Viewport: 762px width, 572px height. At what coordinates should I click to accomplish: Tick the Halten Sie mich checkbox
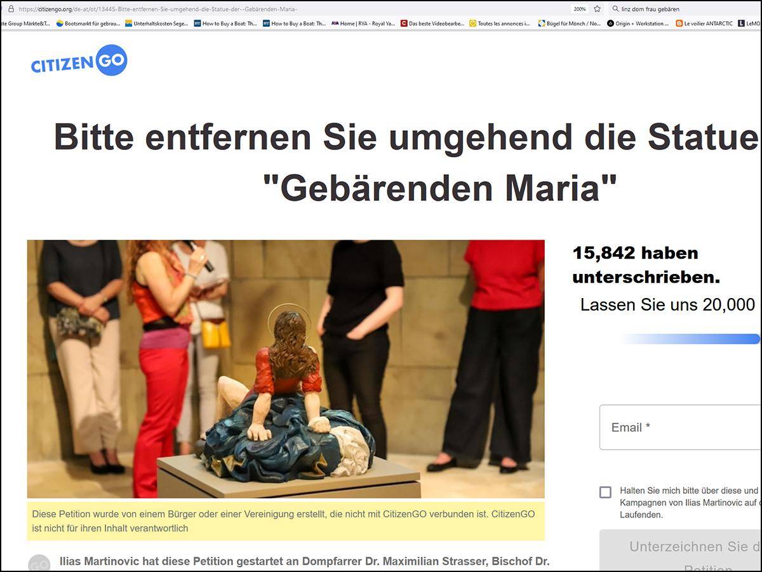tap(606, 492)
